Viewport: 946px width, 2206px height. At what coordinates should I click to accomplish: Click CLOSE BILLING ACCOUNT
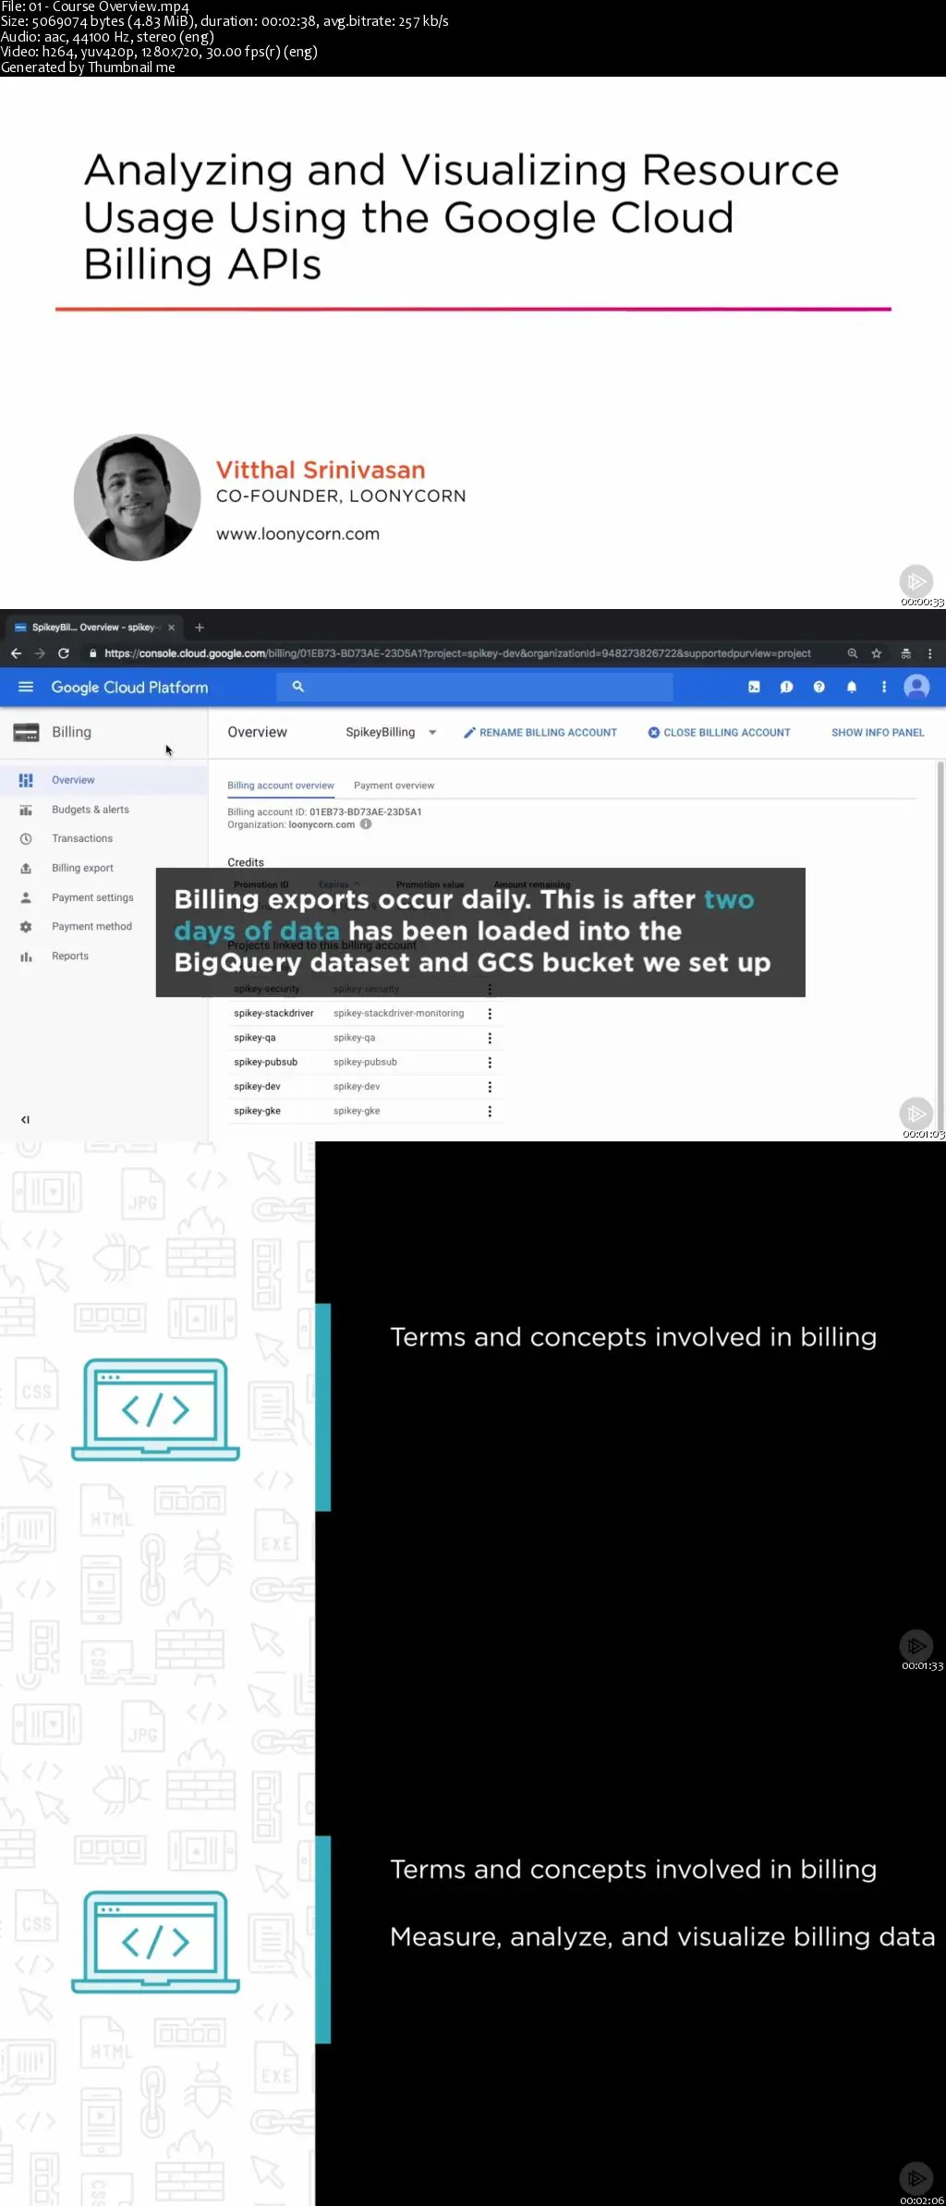click(x=719, y=732)
